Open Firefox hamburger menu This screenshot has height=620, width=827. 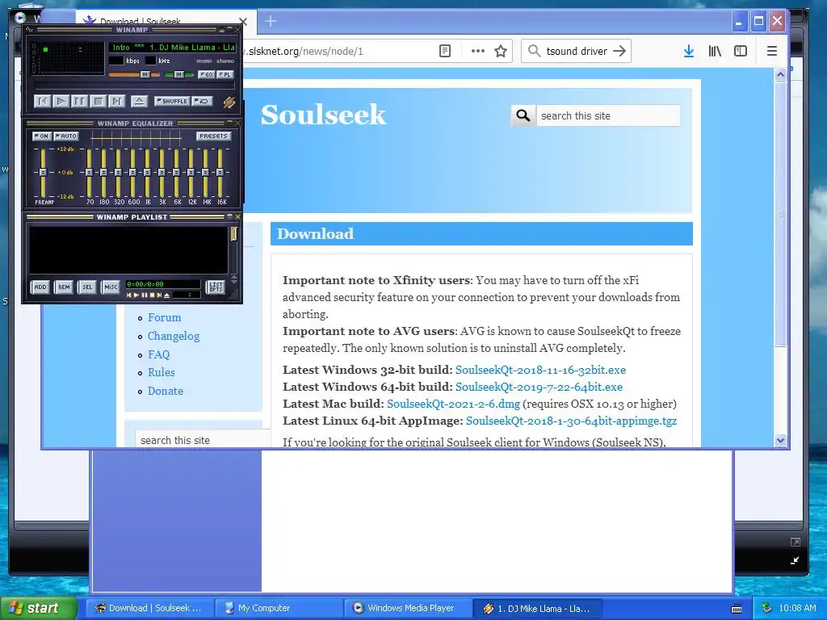coord(771,51)
